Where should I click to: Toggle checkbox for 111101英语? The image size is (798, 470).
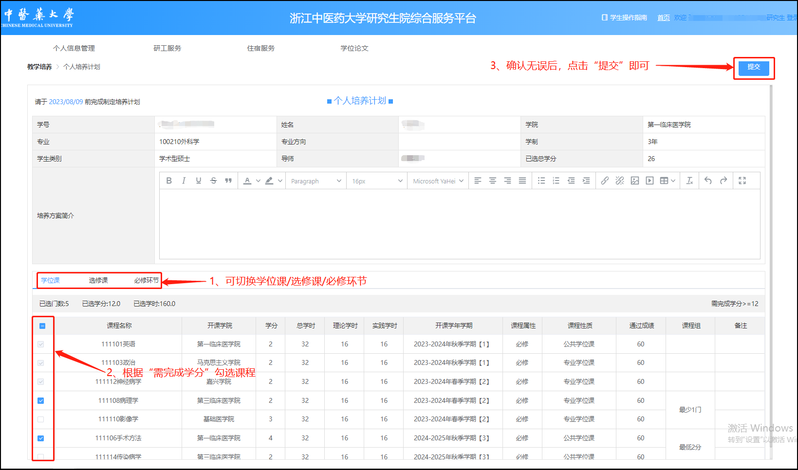pyautogui.click(x=41, y=344)
